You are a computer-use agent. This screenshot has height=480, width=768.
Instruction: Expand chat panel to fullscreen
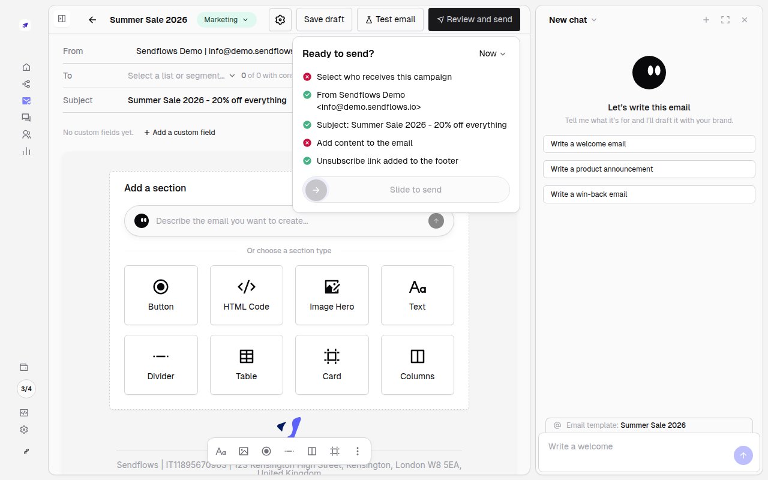click(725, 20)
